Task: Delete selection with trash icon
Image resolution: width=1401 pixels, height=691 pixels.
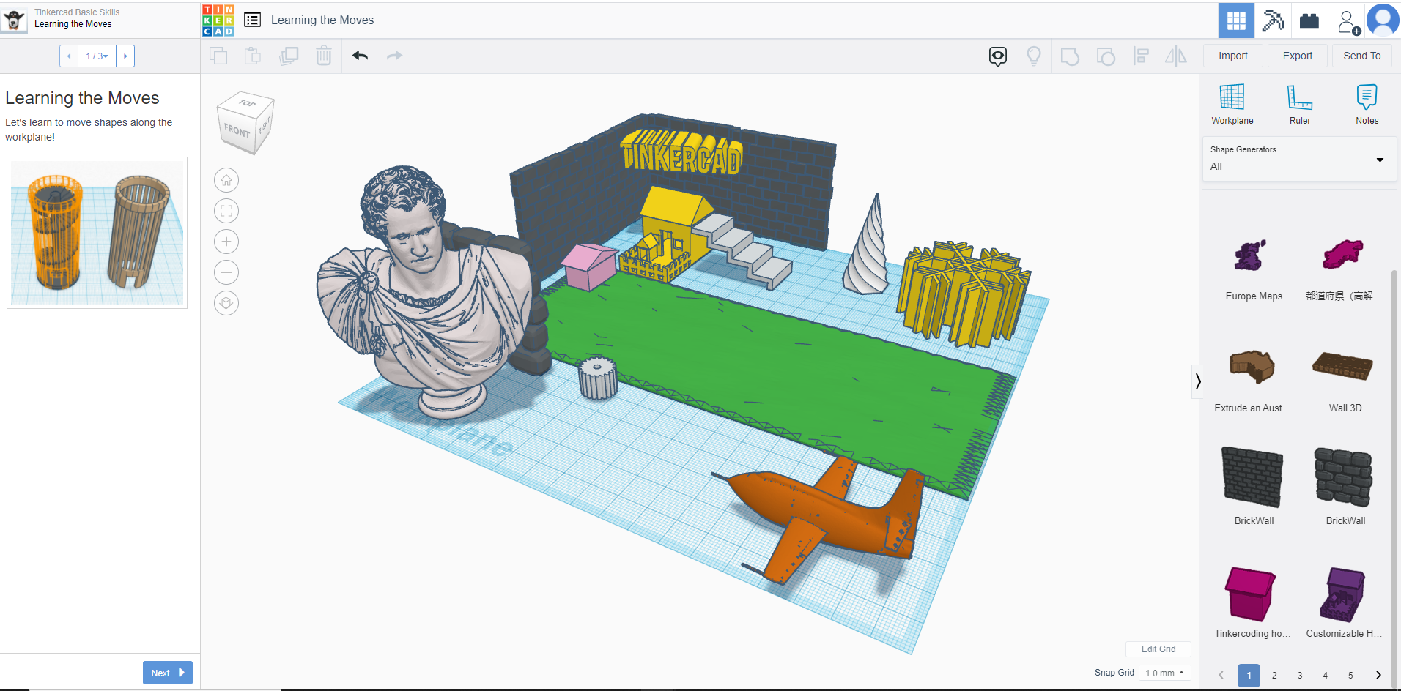Action: coord(324,56)
